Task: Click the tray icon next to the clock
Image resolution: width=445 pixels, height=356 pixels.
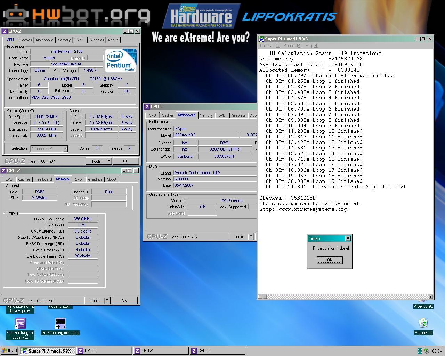Action: coord(427,351)
